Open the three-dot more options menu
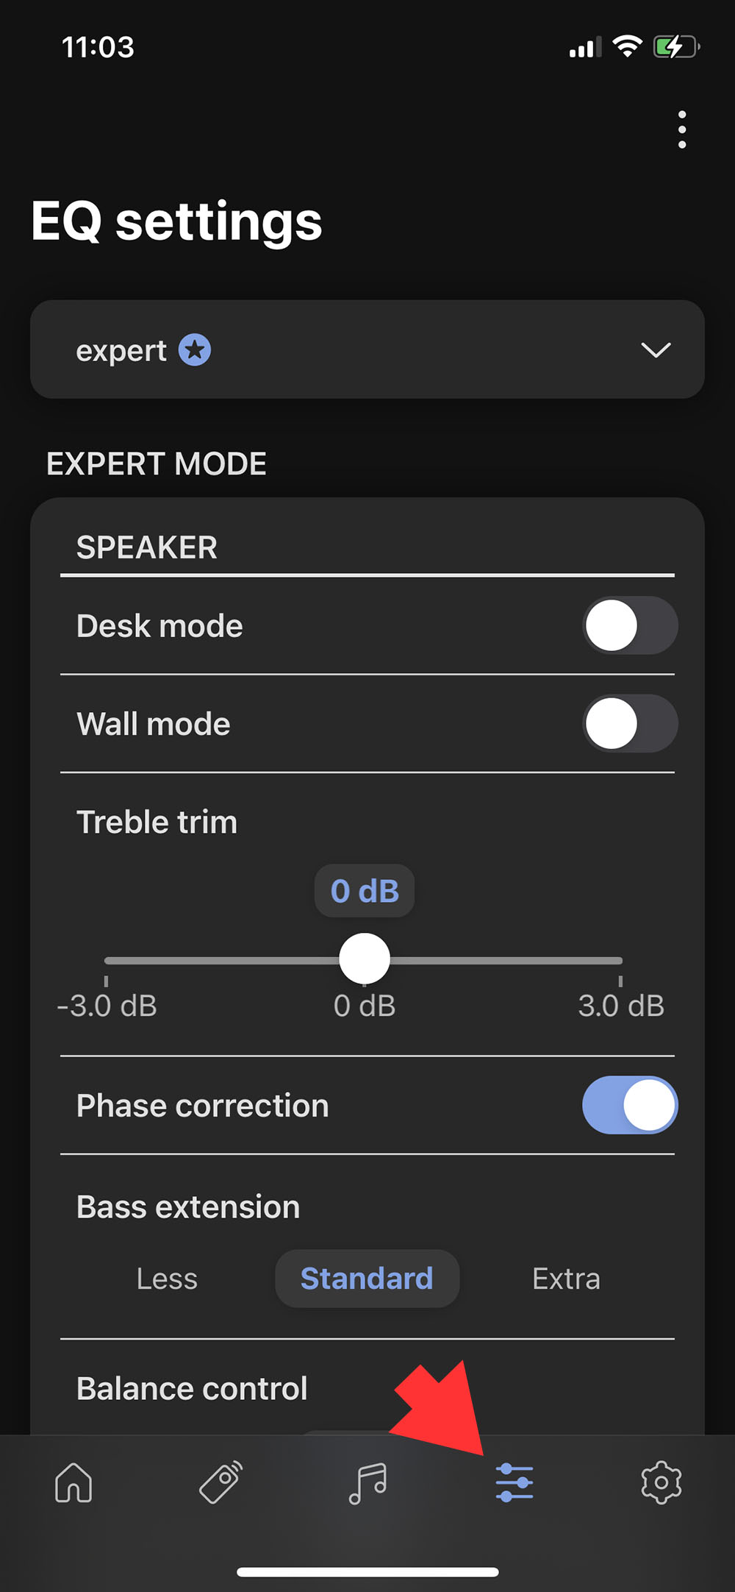Image resolution: width=735 pixels, height=1592 pixels. pos(682,129)
